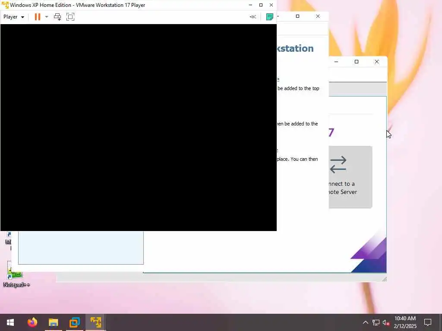Screen dimensions: 442x331
Task: Grab the resize grip of rear Workstation window
Action: [x=384, y=279]
